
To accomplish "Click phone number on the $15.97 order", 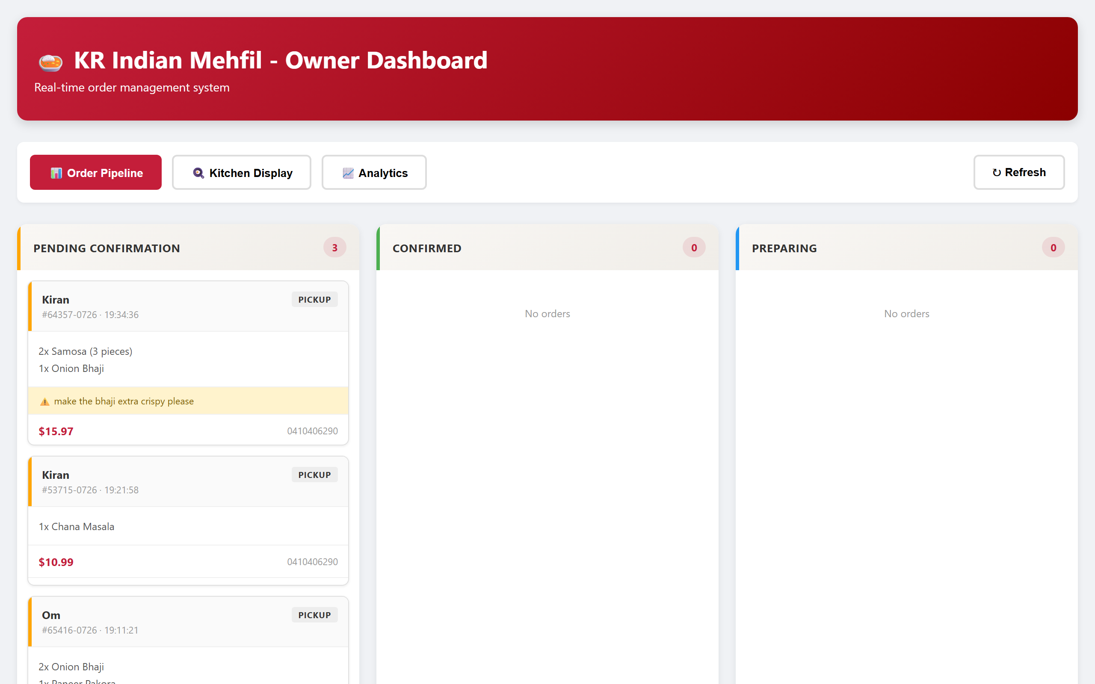I will pyautogui.click(x=312, y=431).
